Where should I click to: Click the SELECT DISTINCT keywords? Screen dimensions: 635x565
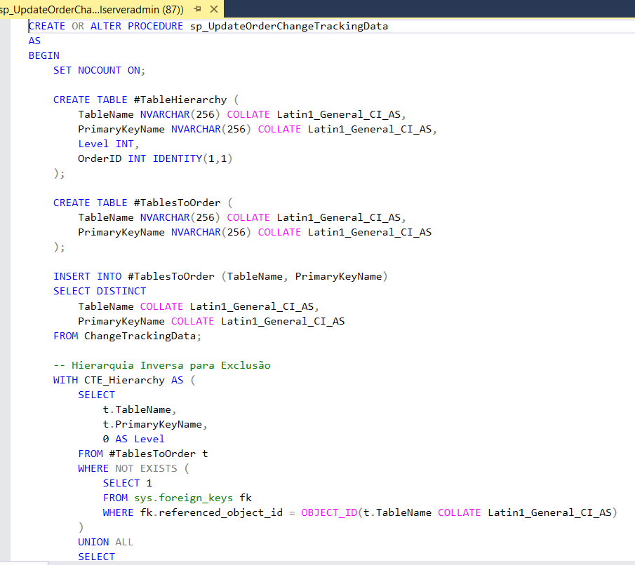pos(100,292)
